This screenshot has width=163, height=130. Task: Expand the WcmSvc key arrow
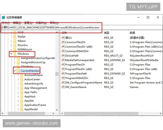tap(11, 45)
